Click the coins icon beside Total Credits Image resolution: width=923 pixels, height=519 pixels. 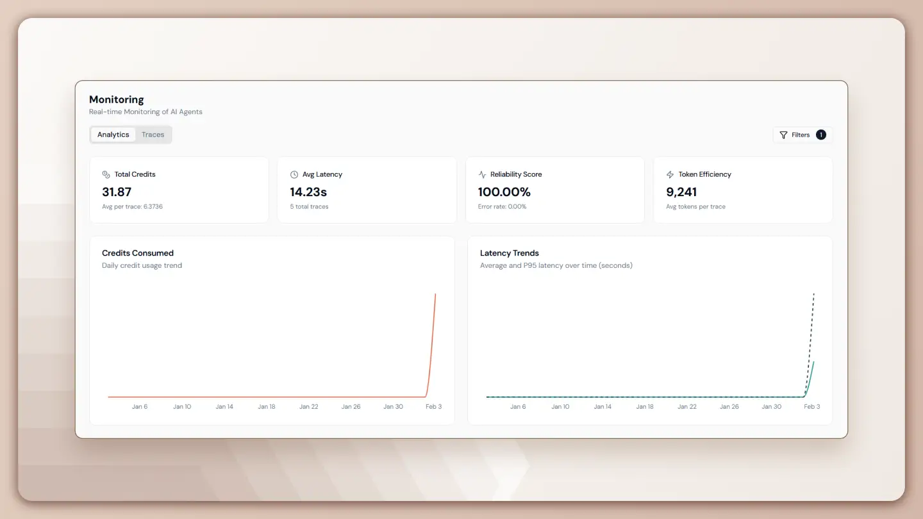(x=106, y=174)
